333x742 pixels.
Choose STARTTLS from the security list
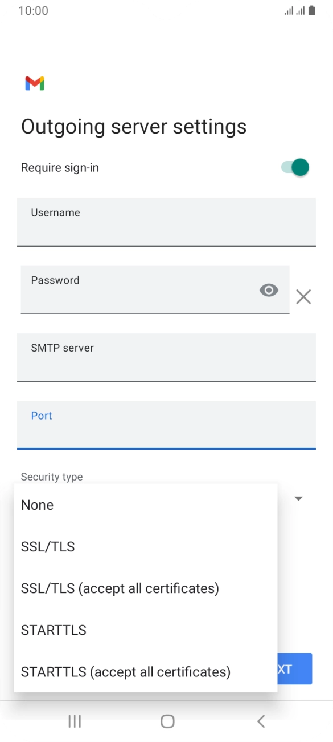[x=54, y=630]
